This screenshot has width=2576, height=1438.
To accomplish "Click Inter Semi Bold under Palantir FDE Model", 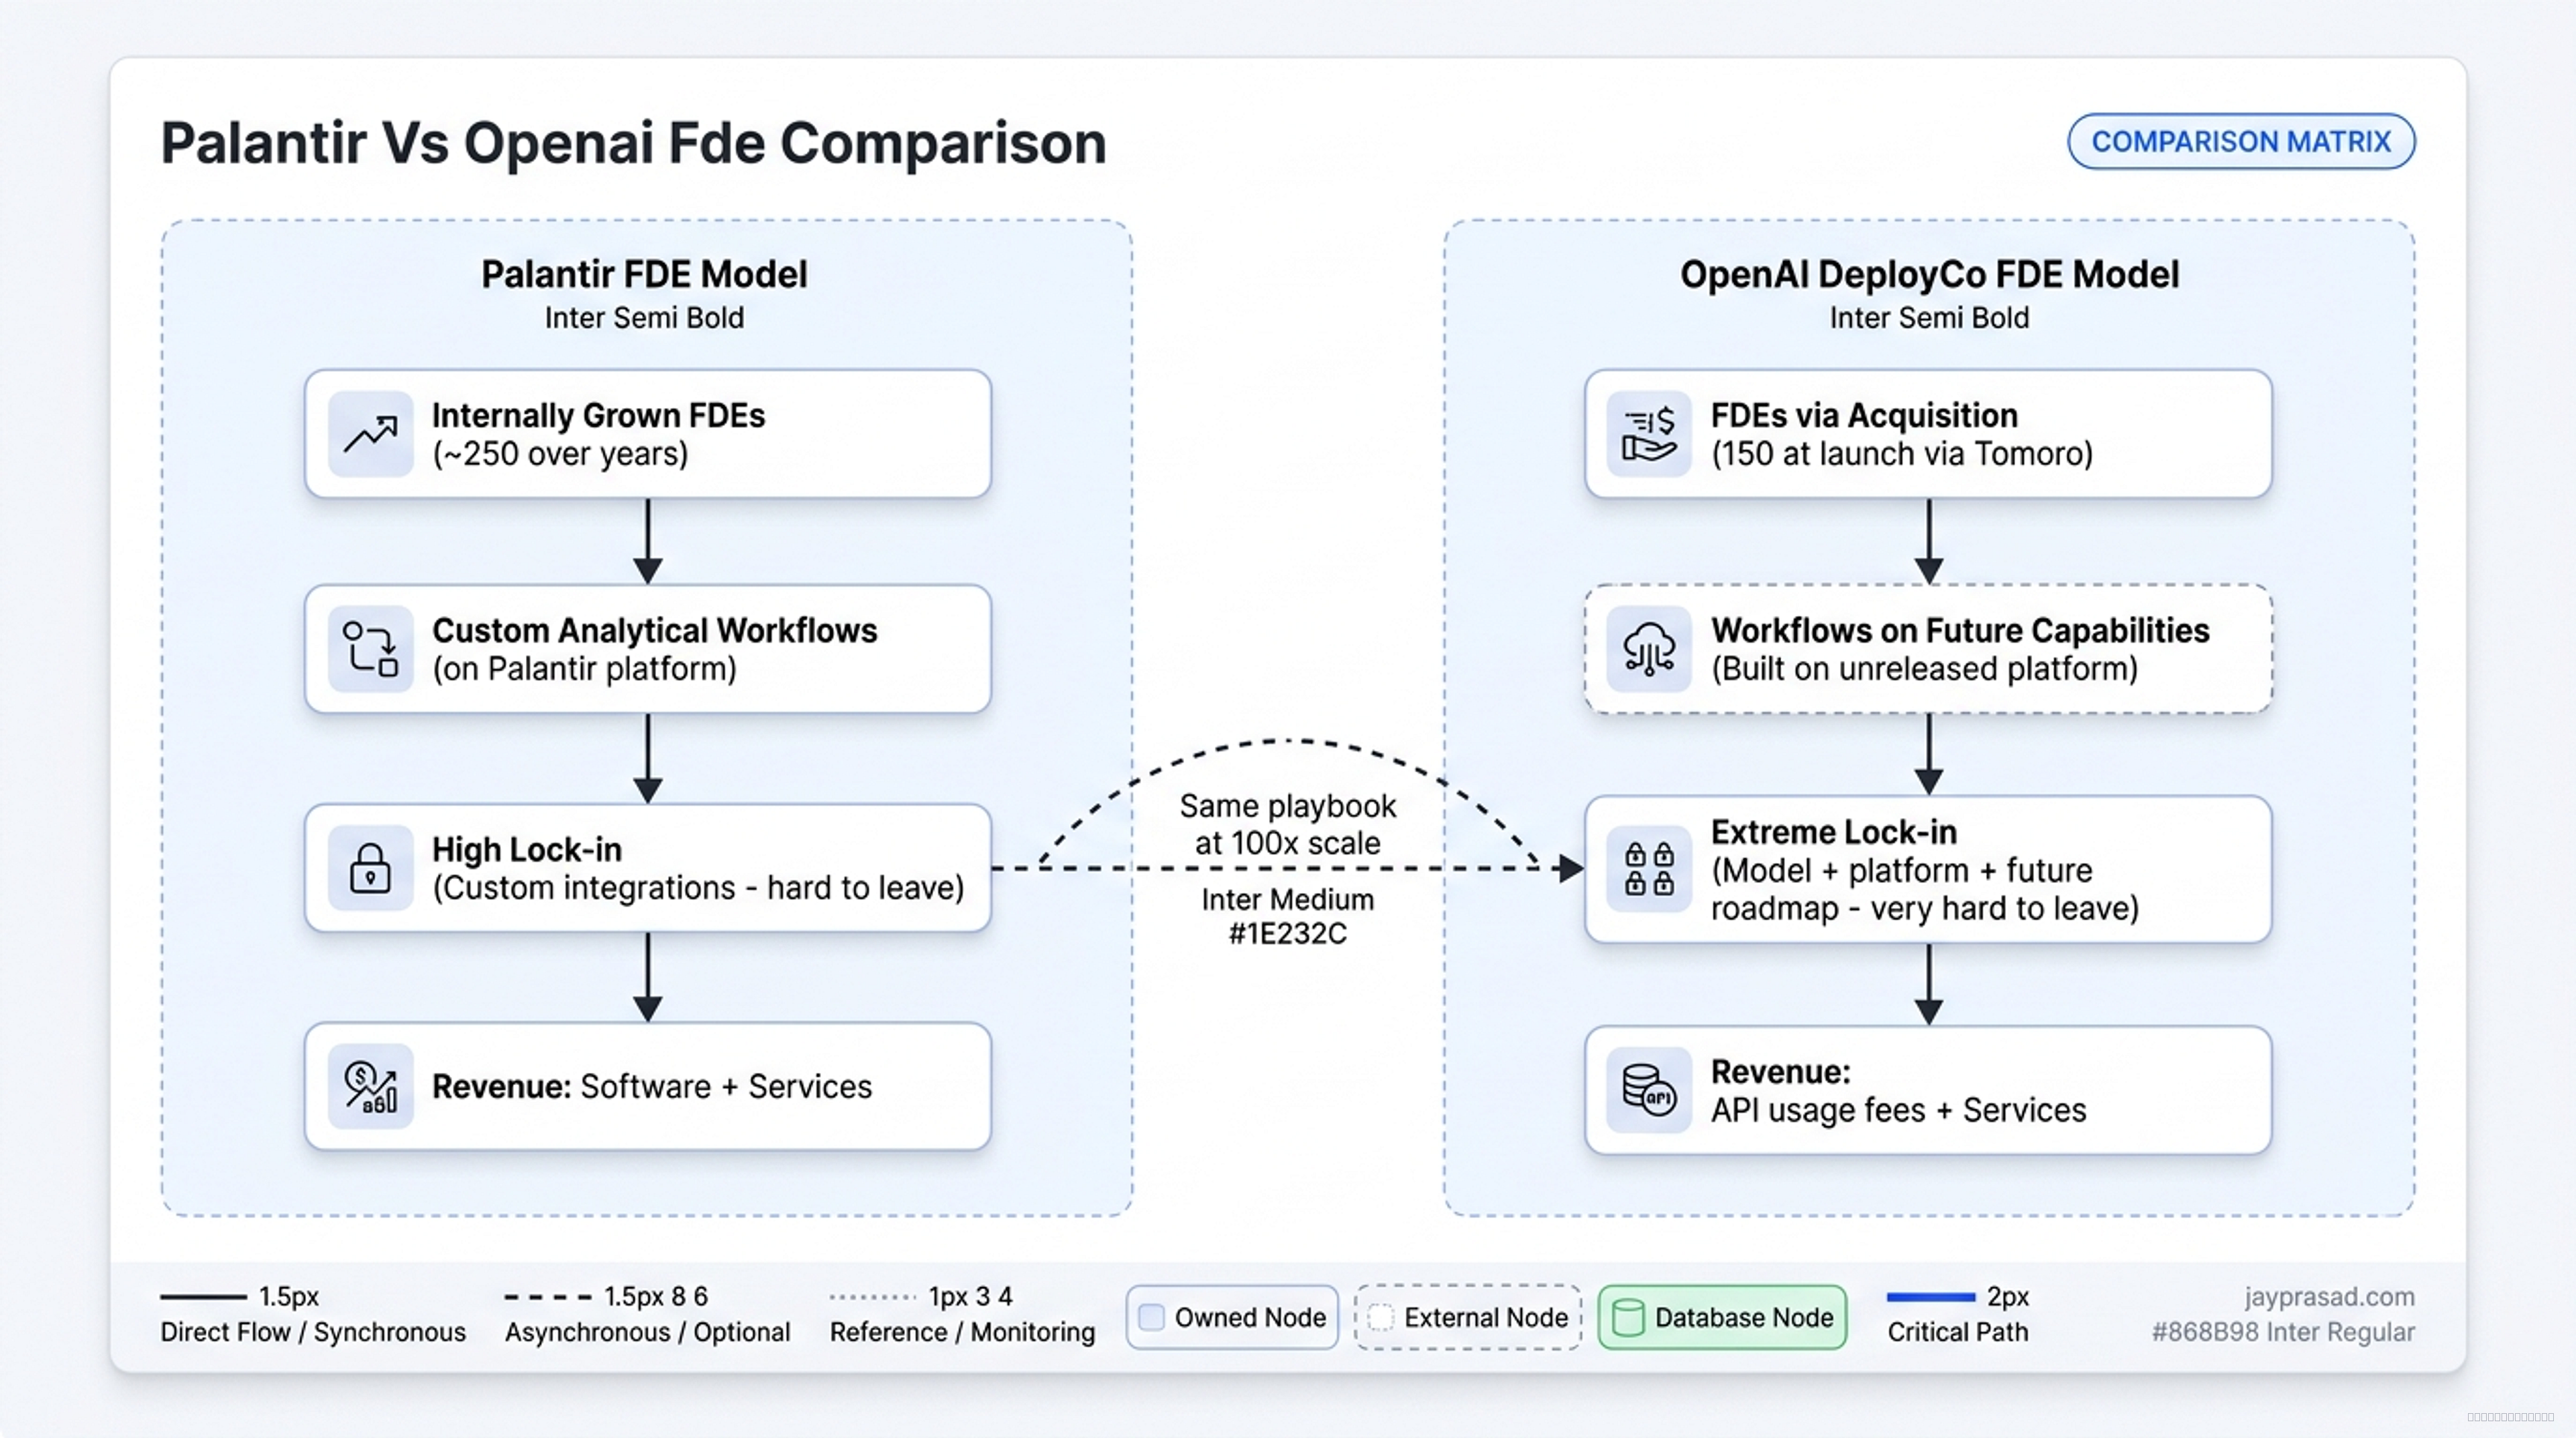I will click(x=644, y=318).
